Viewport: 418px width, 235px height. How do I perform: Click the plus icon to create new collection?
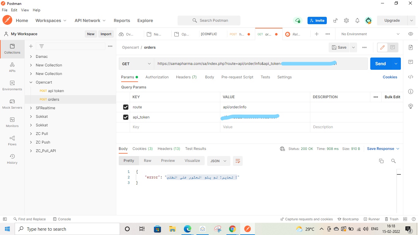point(31,46)
